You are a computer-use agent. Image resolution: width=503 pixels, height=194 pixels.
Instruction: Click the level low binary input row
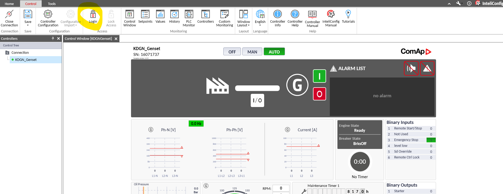pos(411,146)
